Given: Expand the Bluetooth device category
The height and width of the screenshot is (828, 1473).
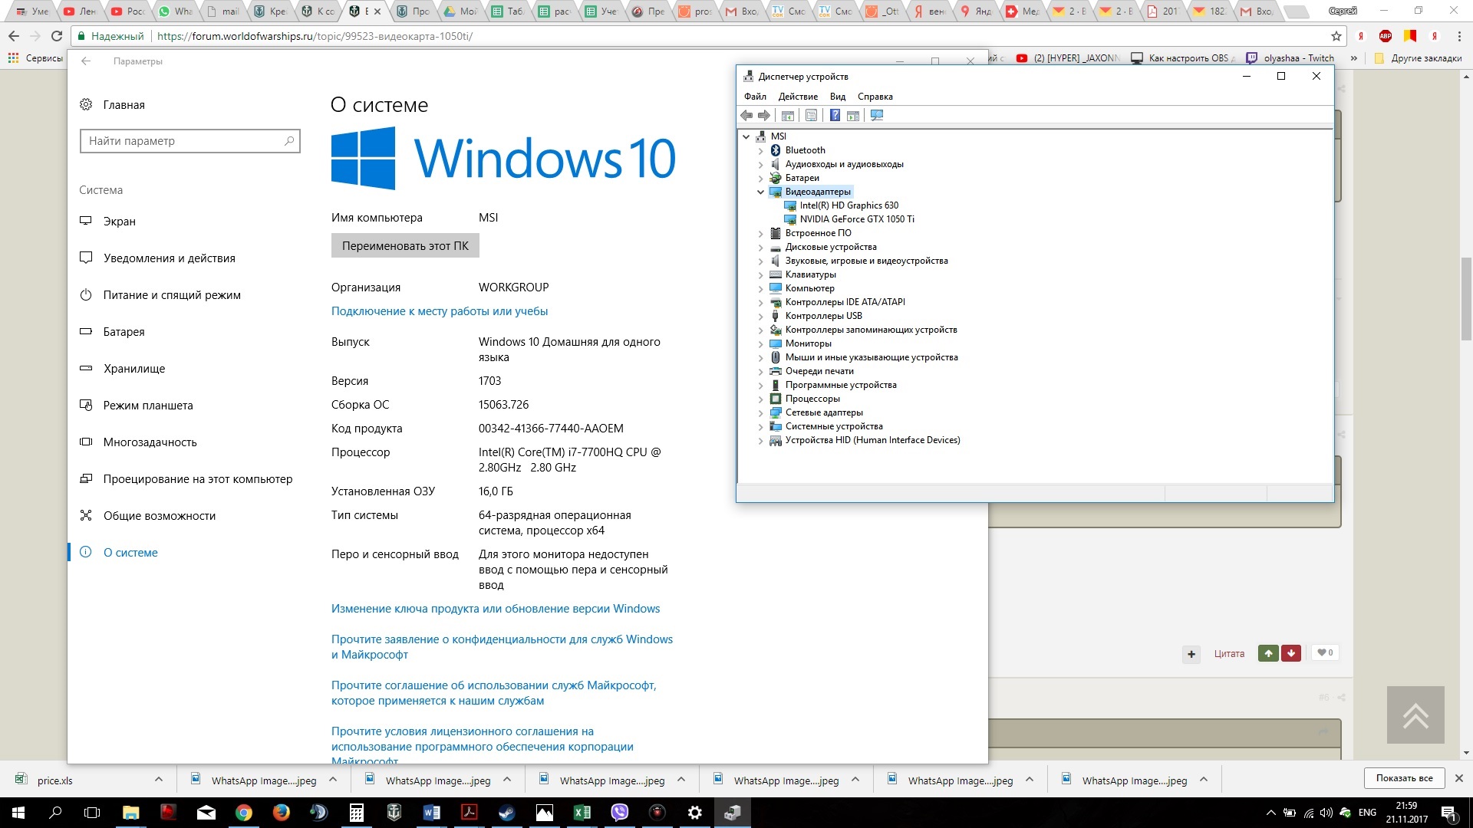Looking at the screenshot, I should [761, 150].
